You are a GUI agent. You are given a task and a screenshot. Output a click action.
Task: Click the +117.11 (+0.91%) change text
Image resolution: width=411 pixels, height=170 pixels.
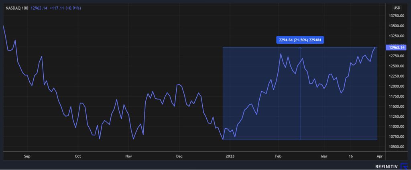65,8
